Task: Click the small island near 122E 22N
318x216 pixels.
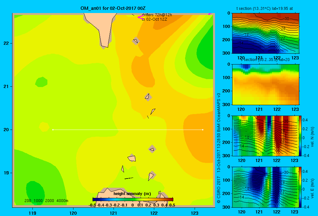Action: (135, 41)
